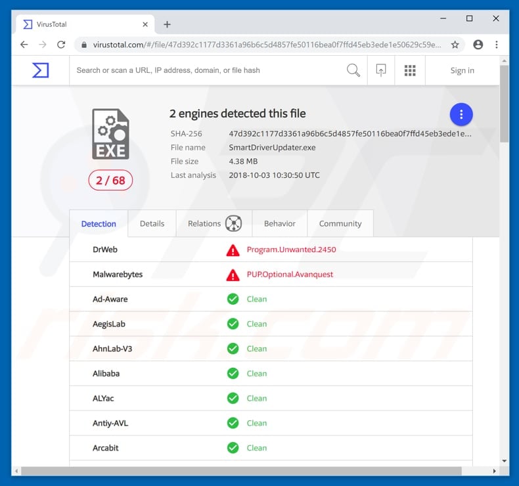Click the Alibaba engine name

point(106,374)
